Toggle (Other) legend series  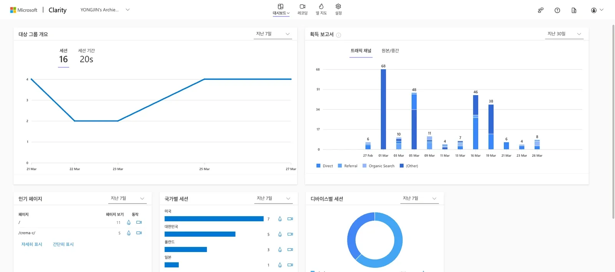click(x=409, y=166)
